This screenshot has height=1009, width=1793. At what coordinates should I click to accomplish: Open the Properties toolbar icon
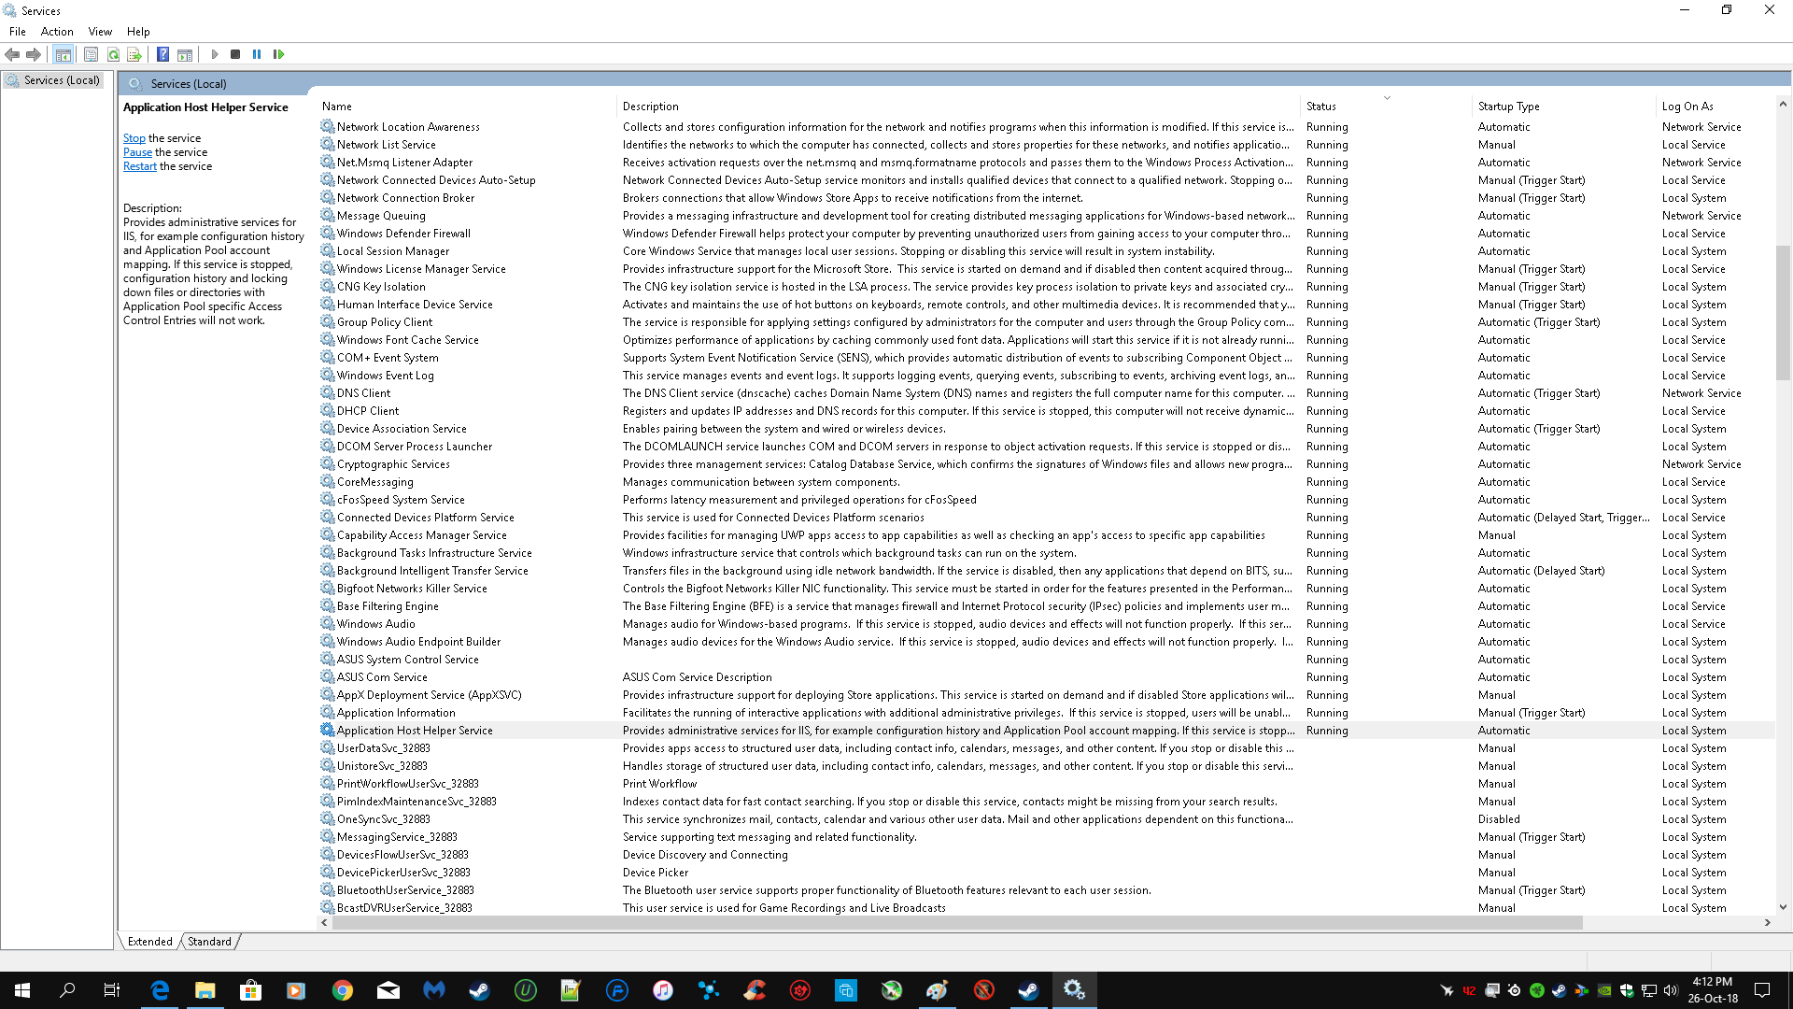pos(91,54)
